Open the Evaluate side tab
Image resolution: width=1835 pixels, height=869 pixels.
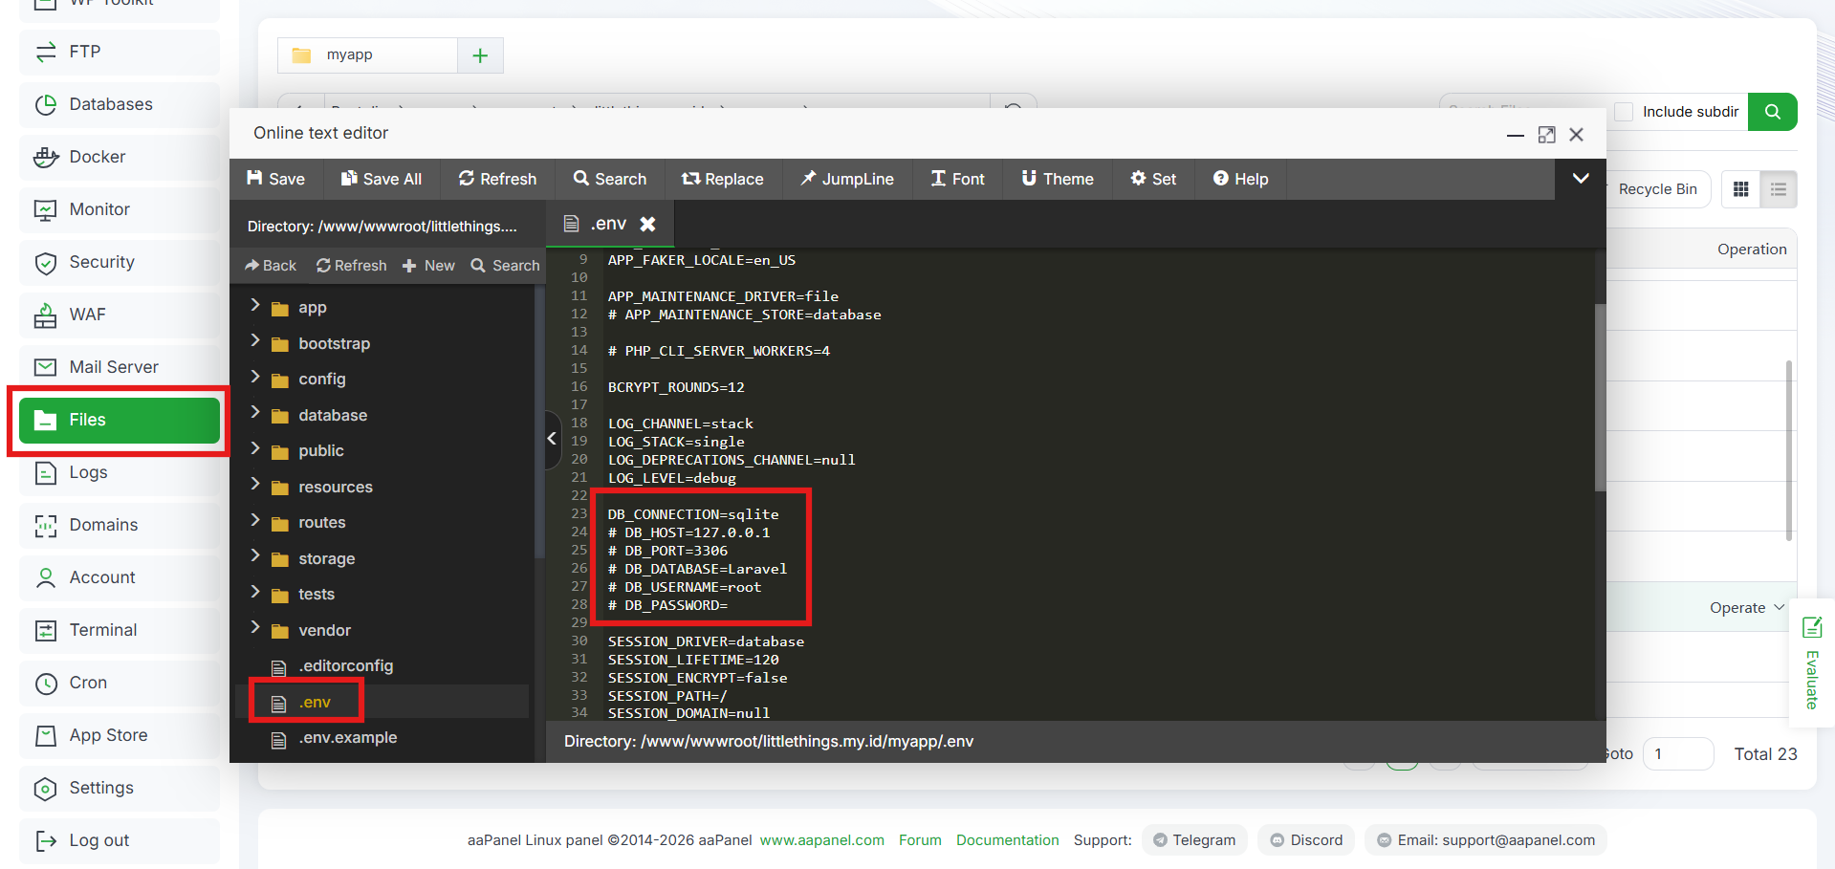click(x=1811, y=663)
